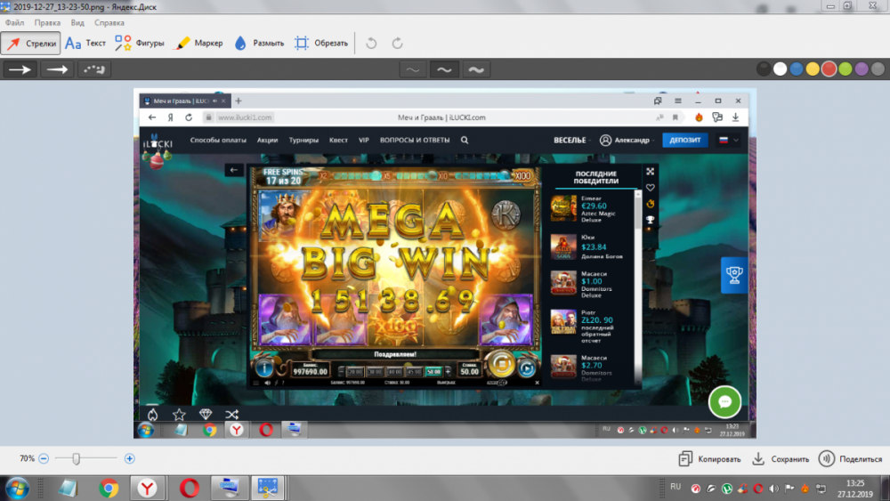The height and width of the screenshot is (501, 890).
Task: Open Google Chrome from the taskbar
Action: [x=109, y=488]
